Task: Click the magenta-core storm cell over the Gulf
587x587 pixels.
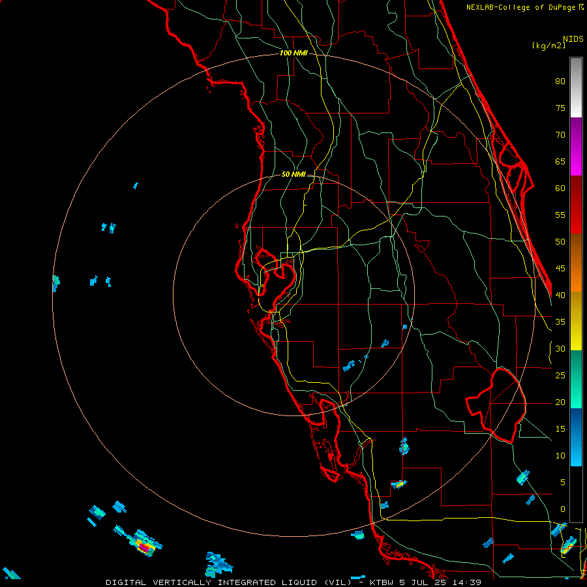Action: click(x=143, y=547)
